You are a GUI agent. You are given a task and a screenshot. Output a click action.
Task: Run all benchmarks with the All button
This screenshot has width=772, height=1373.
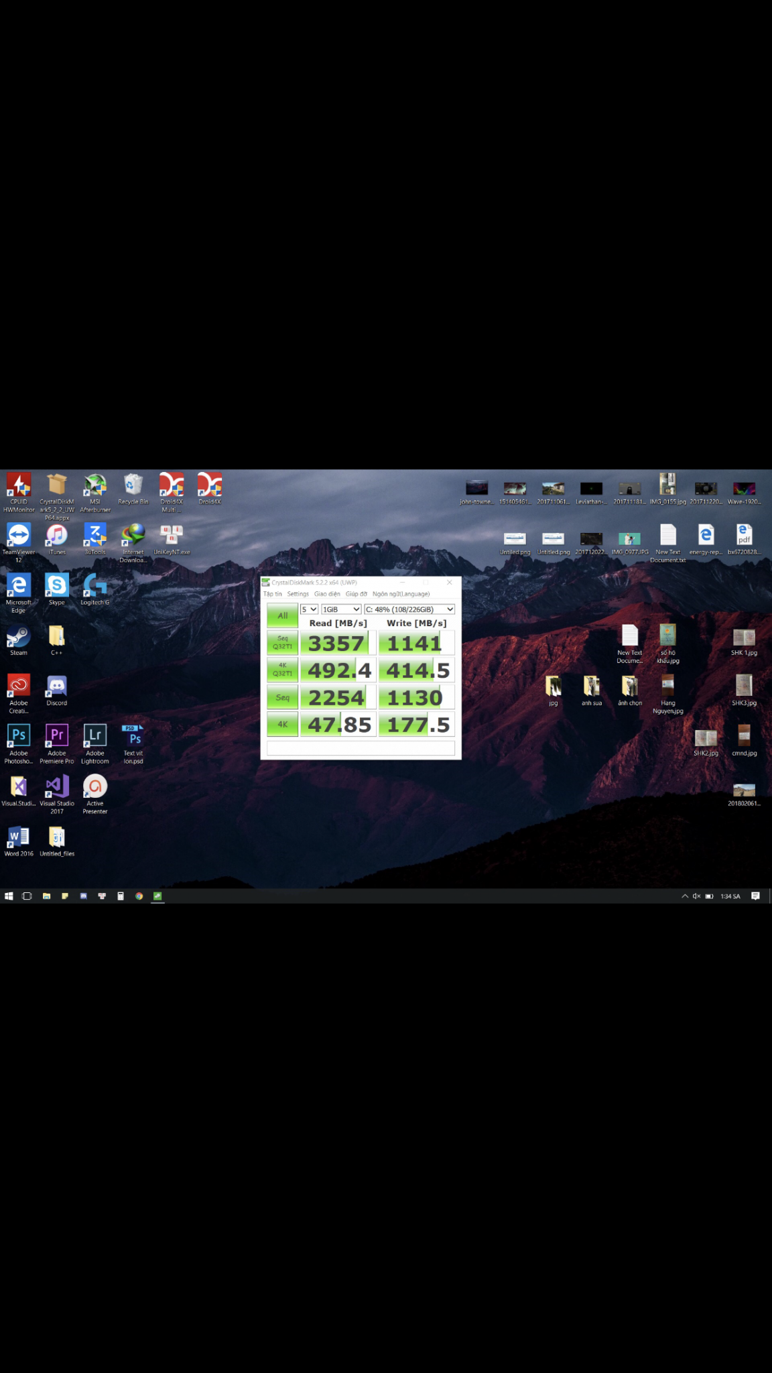(x=282, y=615)
